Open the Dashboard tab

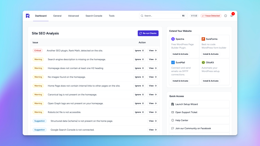(41, 16)
